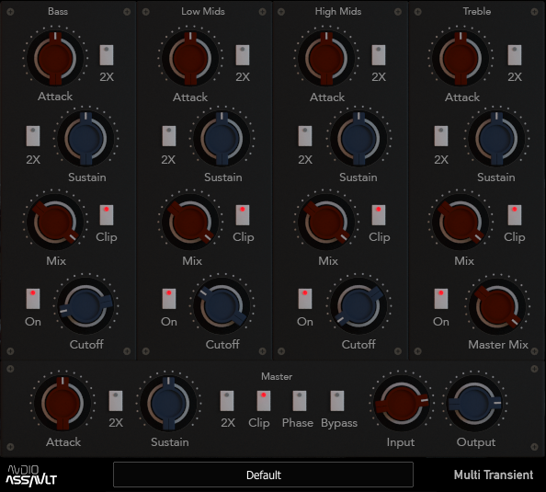Toggle the Treble Sustain 2X switch
The height and width of the screenshot is (492, 546).
coord(441,136)
